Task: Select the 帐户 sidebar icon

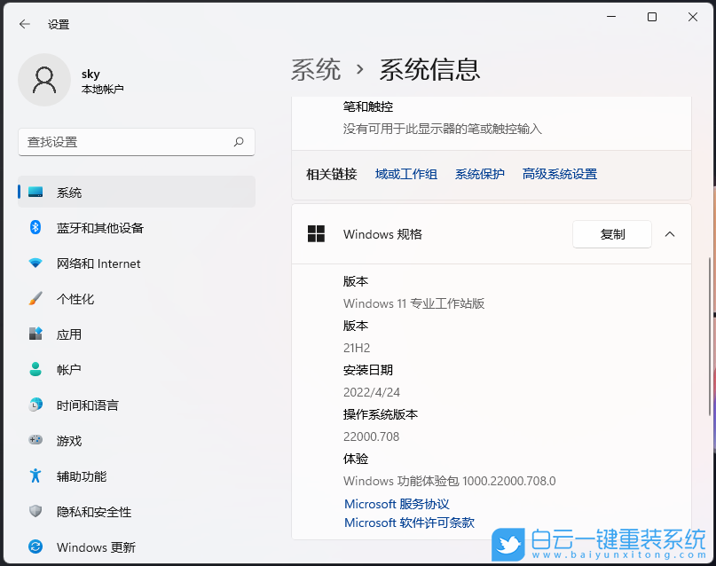Action: click(35, 369)
